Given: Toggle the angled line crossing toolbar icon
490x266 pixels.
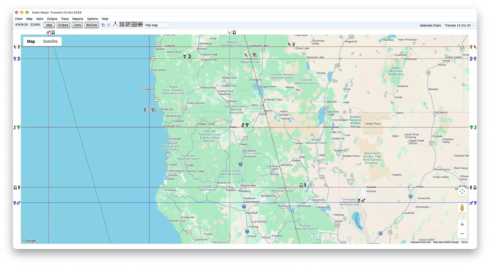Looking at the screenshot, I should pos(128,24).
